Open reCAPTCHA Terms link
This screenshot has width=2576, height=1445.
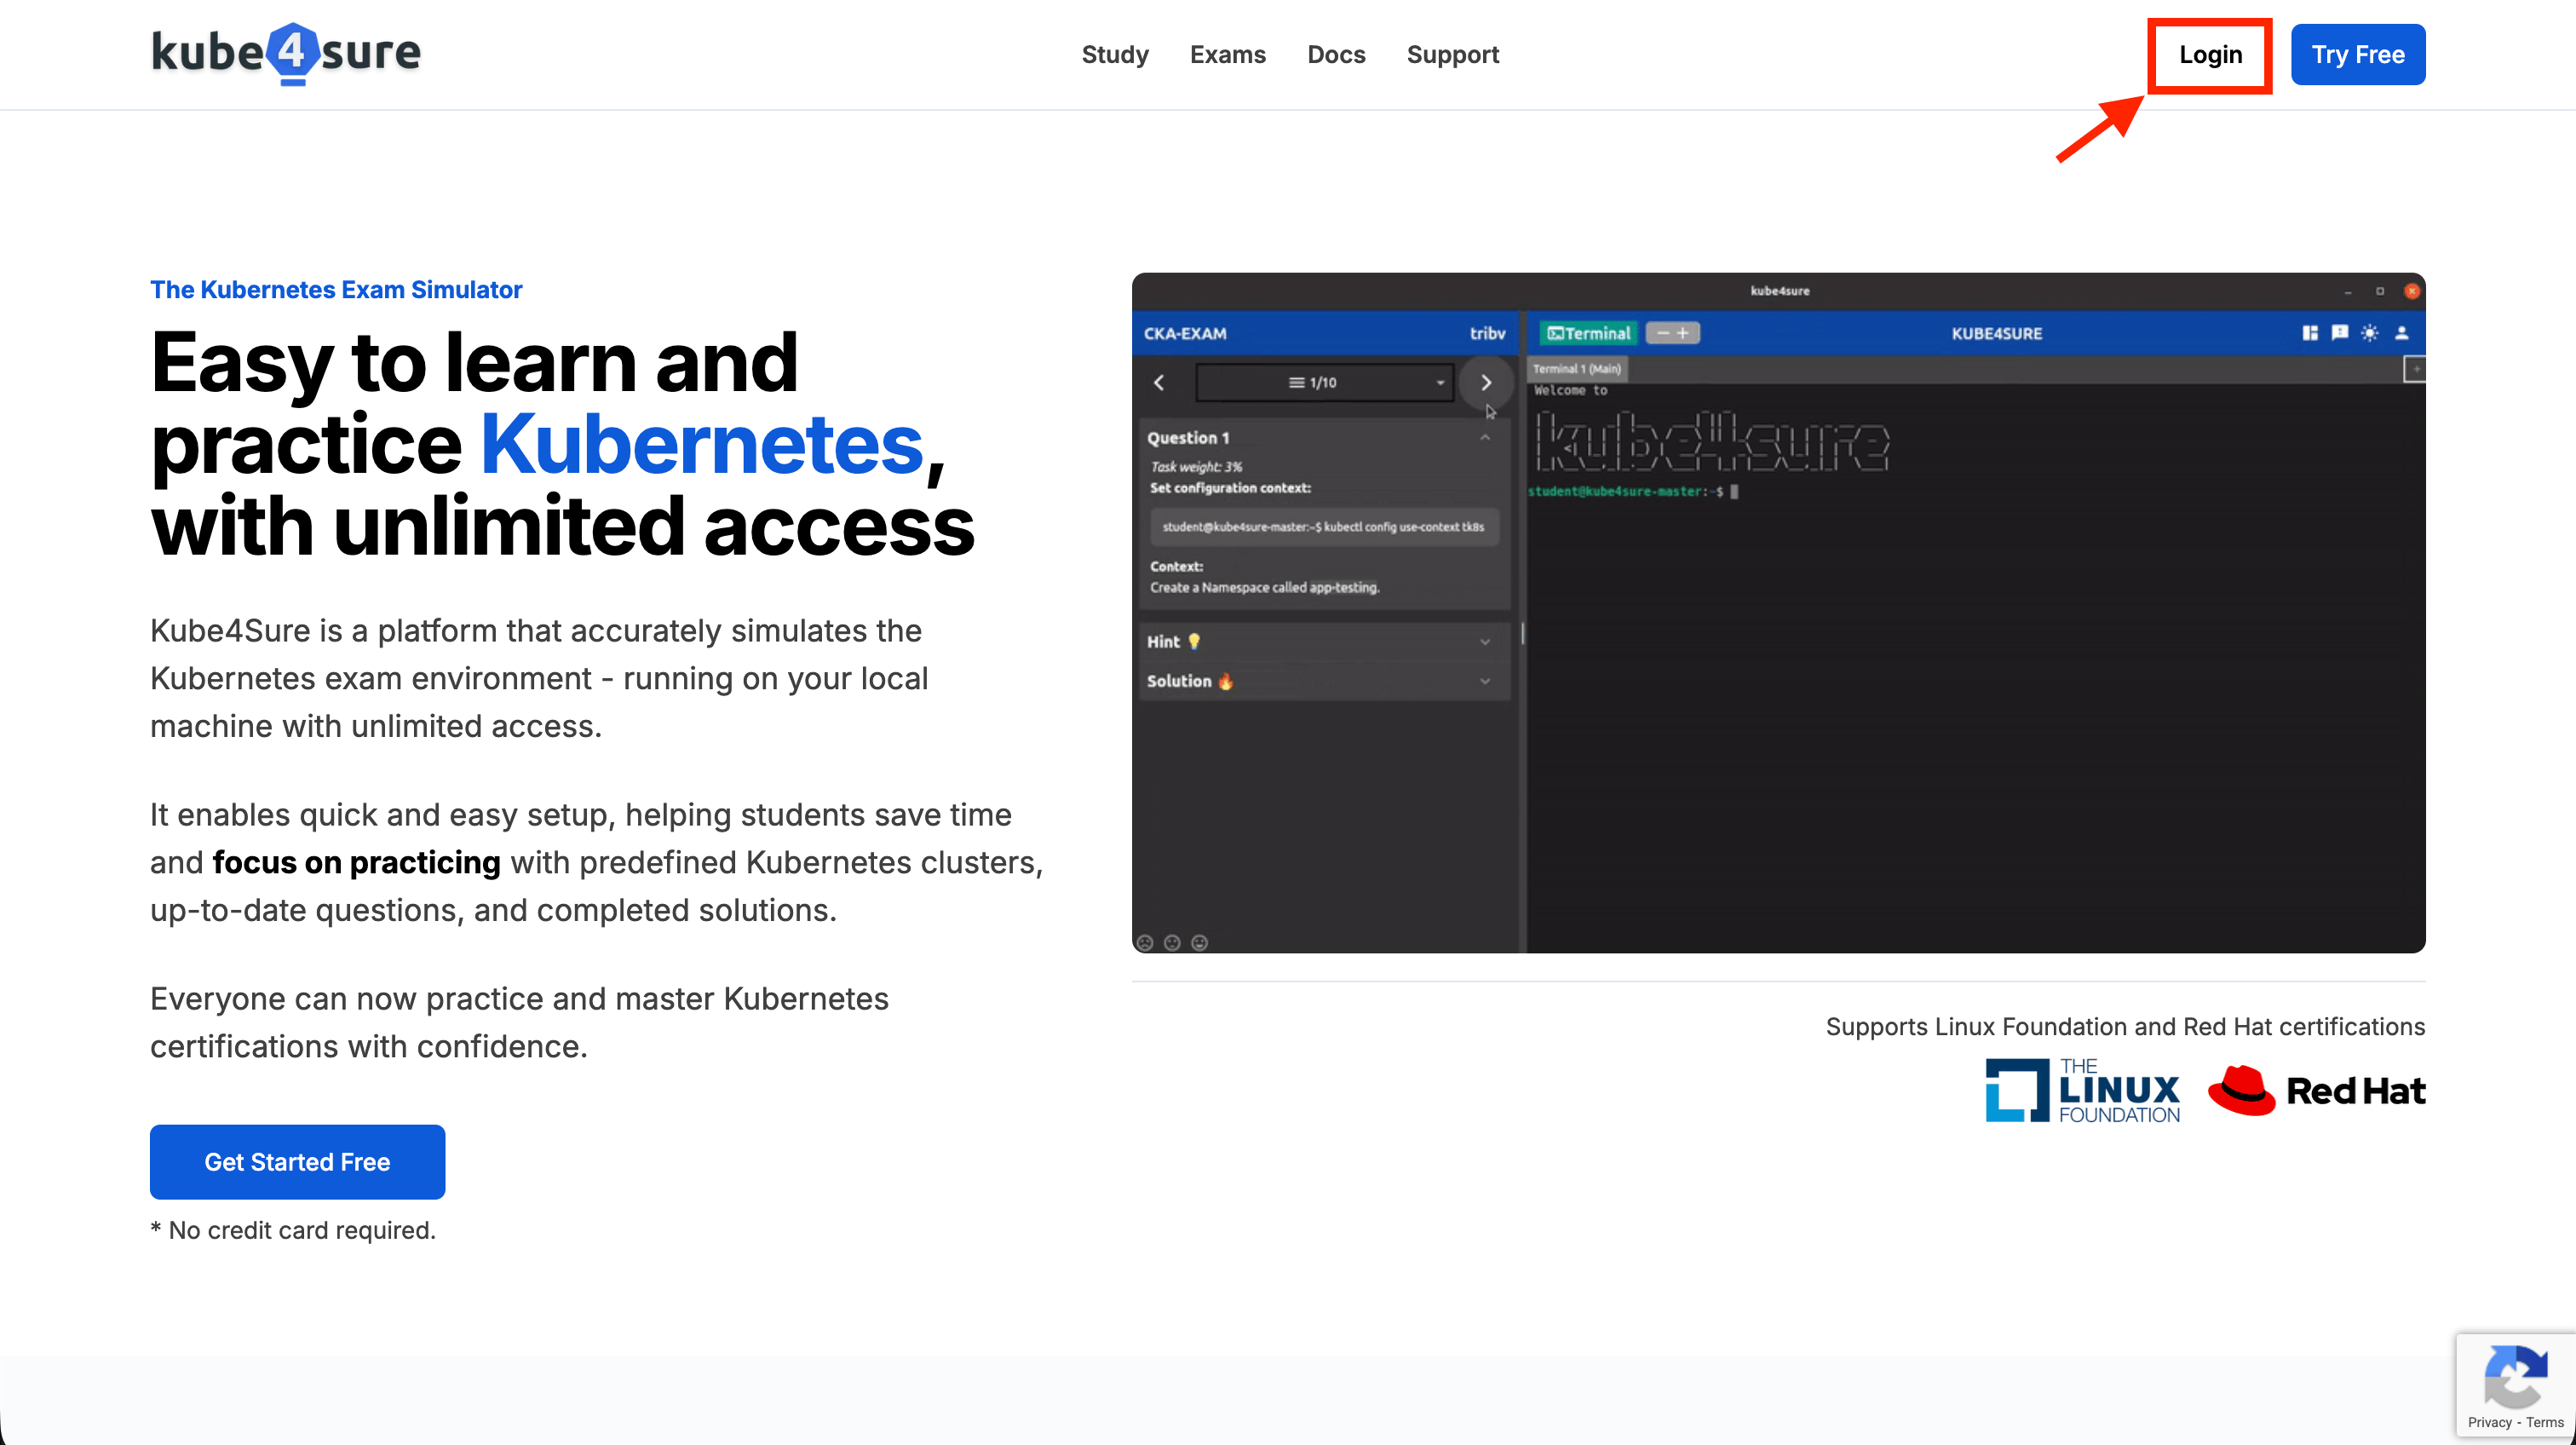pos(2545,1422)
